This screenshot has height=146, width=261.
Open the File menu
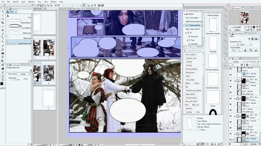pyautogui.click(x=3, y=2)
